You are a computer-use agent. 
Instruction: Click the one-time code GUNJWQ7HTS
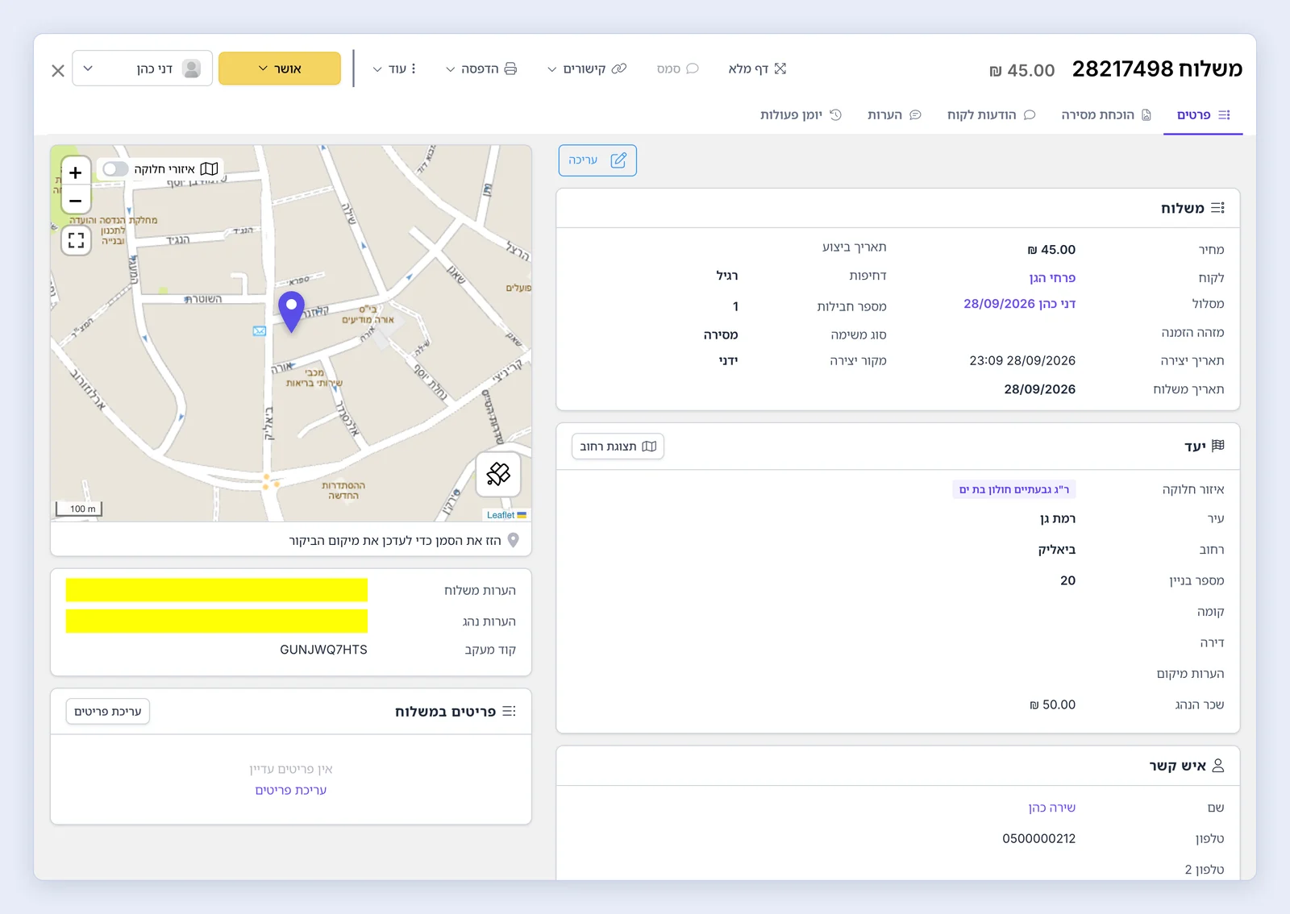pos(323,650)
